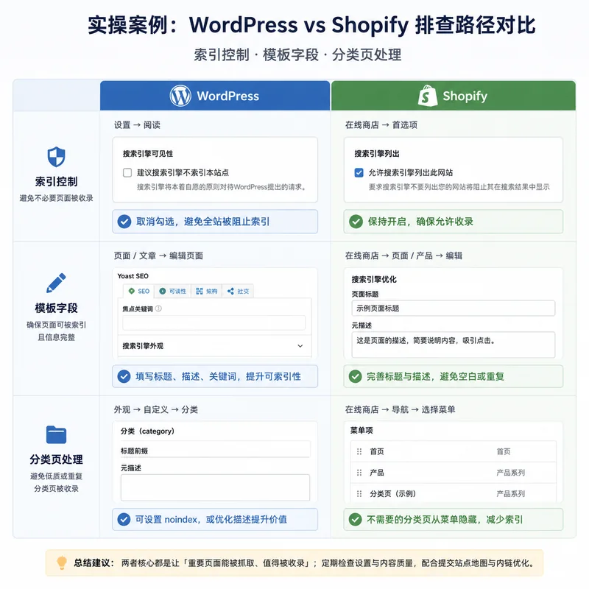Click 不需要的分类页从菜单隐藏 tip
589x589 pixels.
point(453,520)
